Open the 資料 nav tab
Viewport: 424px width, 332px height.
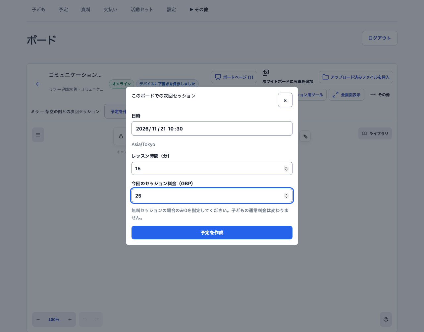pyautogui.click(x=85, y=9)
